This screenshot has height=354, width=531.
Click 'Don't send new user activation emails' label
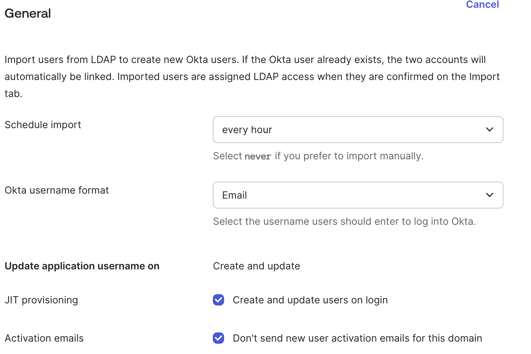pos(357,338)
